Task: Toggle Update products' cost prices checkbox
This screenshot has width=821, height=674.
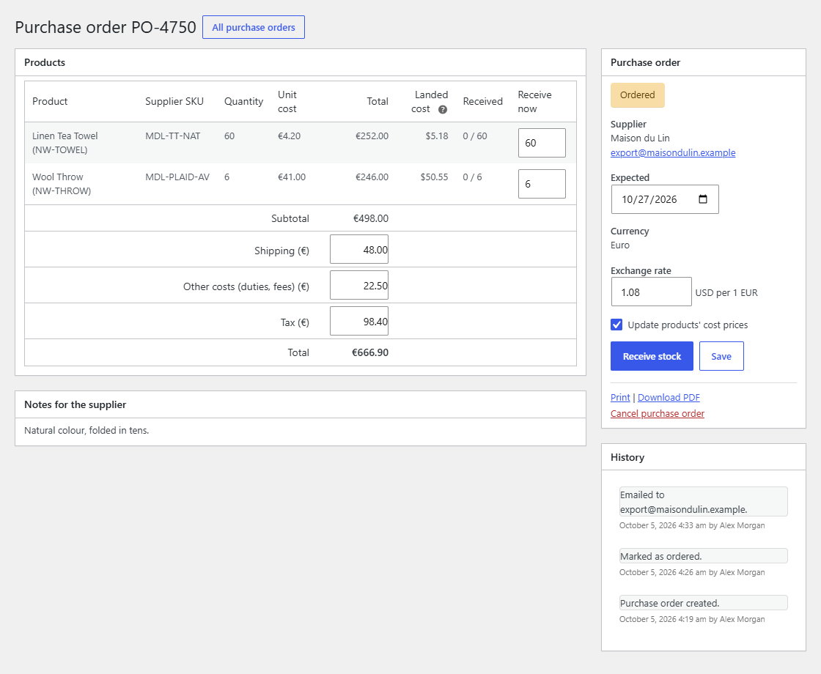Action: click(x=616, y=325)
